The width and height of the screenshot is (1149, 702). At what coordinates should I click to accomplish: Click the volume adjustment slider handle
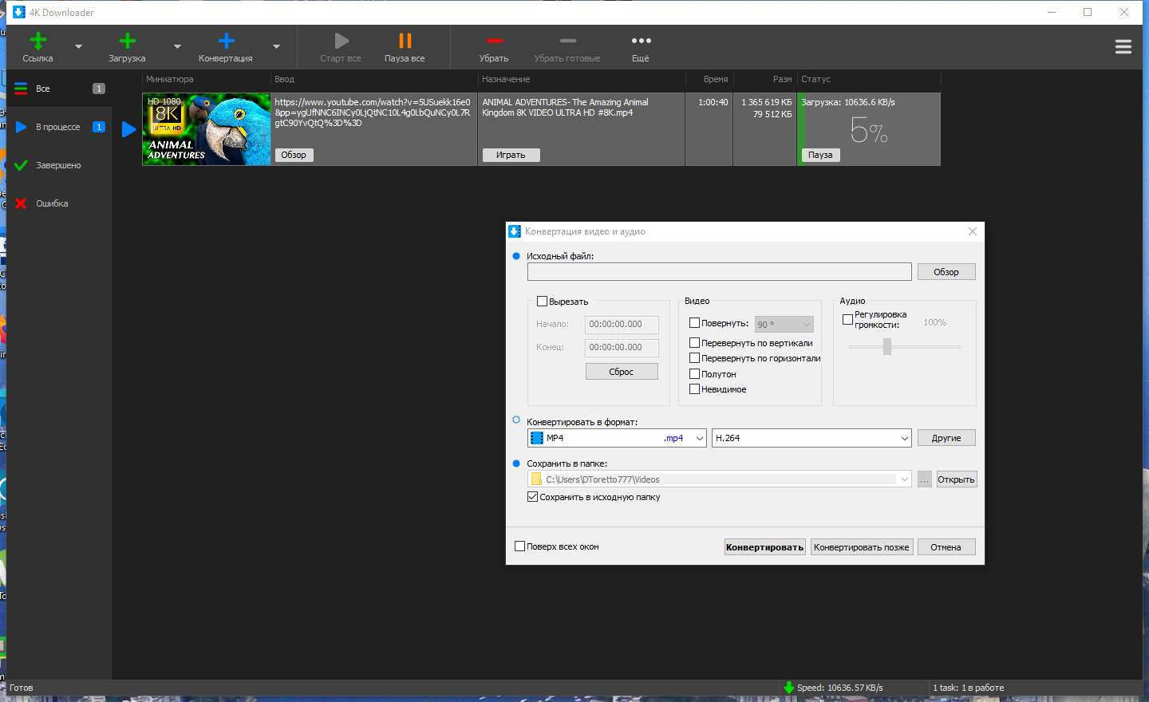pyautogui.click(x=886, y=346)
